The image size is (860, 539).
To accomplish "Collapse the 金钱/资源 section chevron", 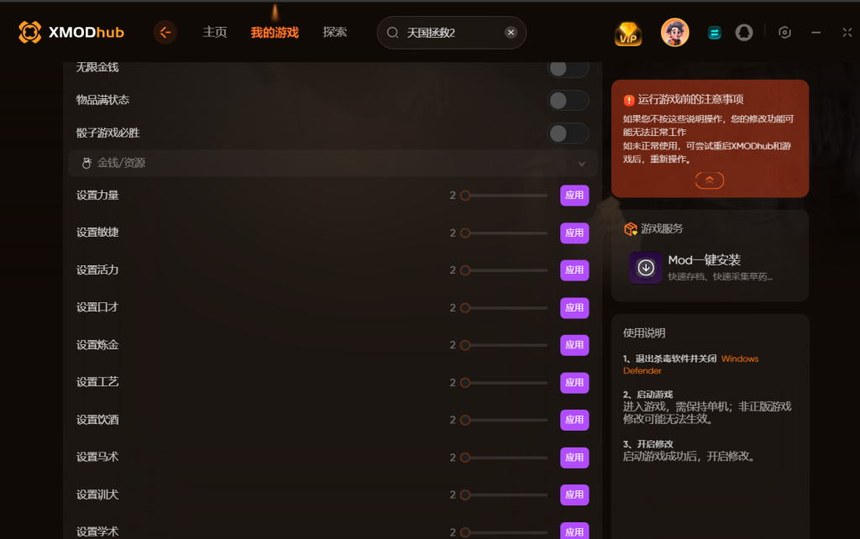I will (x=581, y=164).
